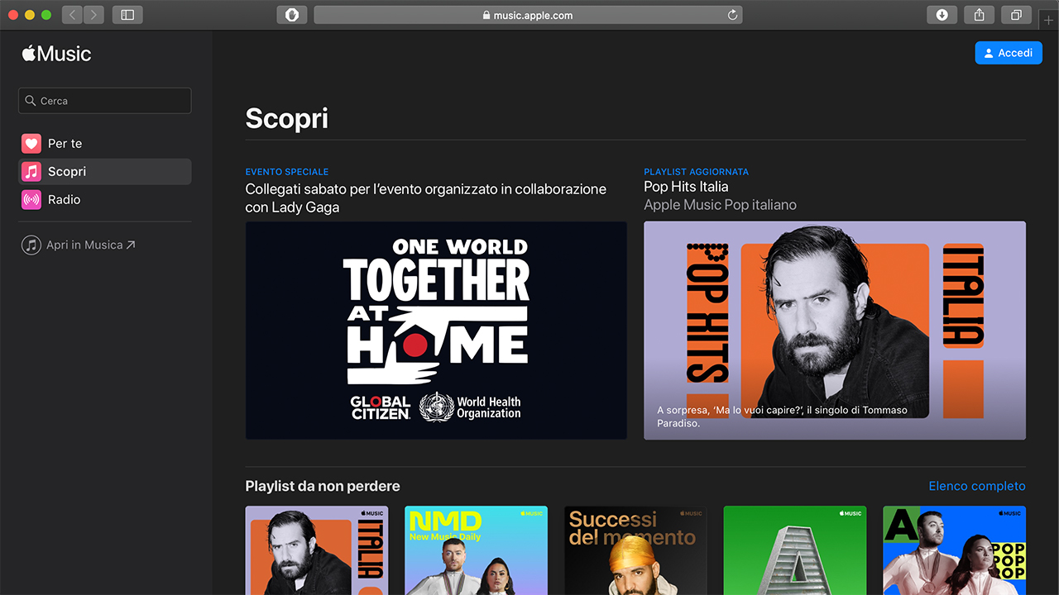The width and height of the screenshot is (1059, 595).
Task: Click the music.apple.com address bar
Action: (x=528, y=15)
